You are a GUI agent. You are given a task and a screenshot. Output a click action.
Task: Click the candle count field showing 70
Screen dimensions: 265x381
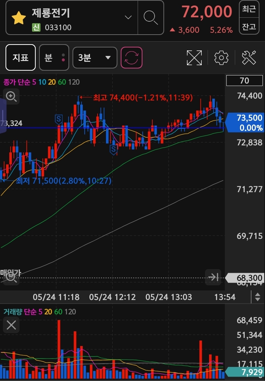[244, 81]
